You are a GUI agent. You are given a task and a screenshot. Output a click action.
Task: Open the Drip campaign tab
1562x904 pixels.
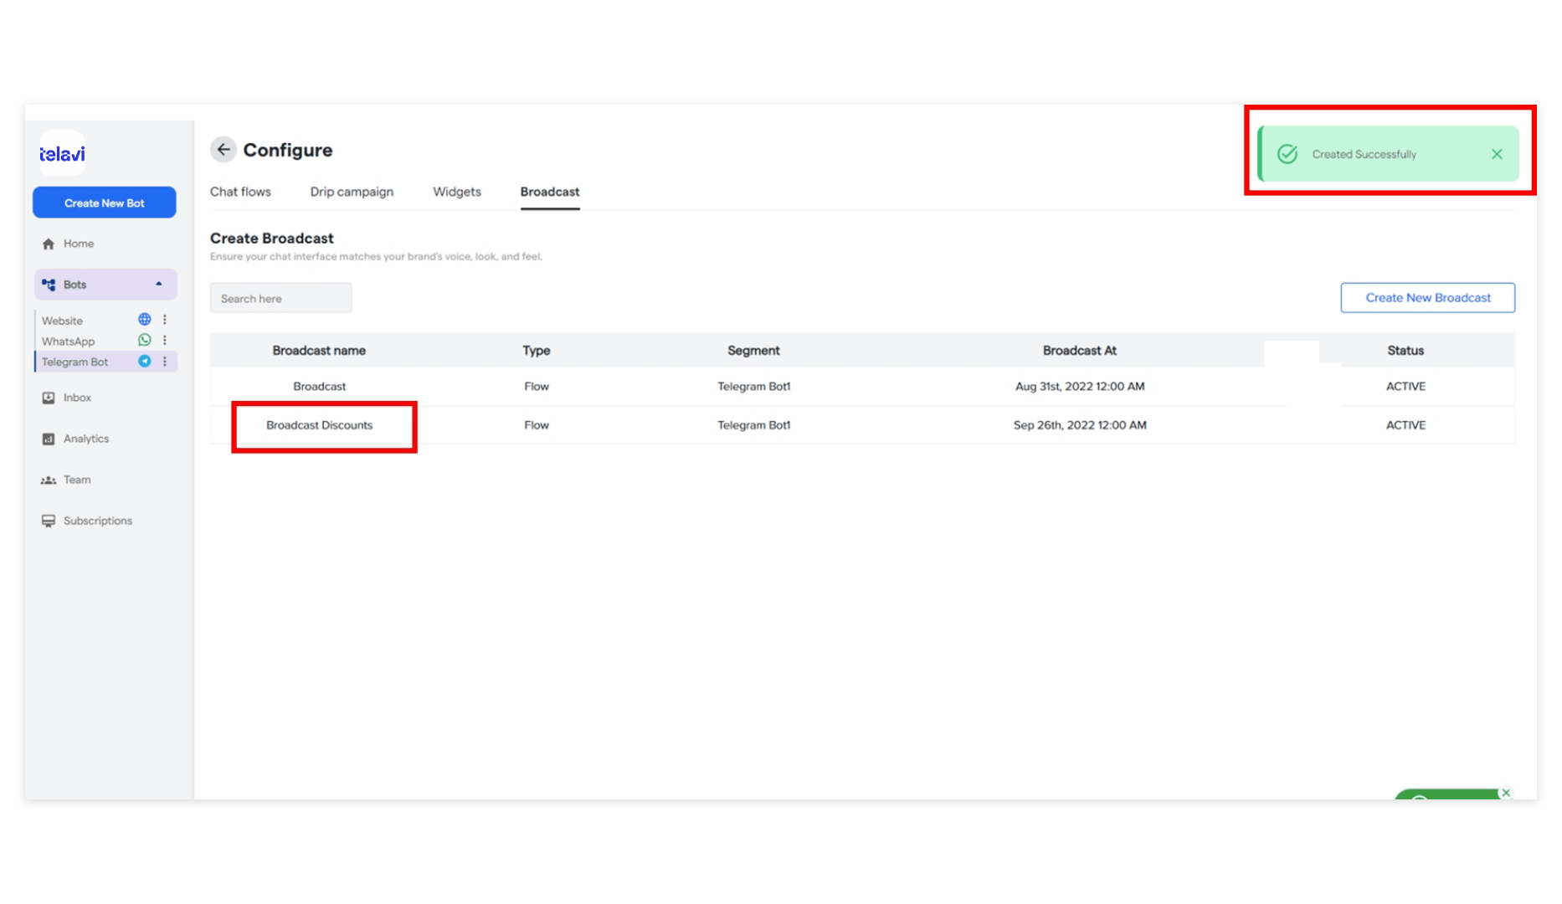(x=352, y=192)
